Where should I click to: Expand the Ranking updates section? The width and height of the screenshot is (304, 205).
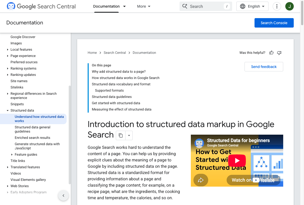click(x=8, y=75)
